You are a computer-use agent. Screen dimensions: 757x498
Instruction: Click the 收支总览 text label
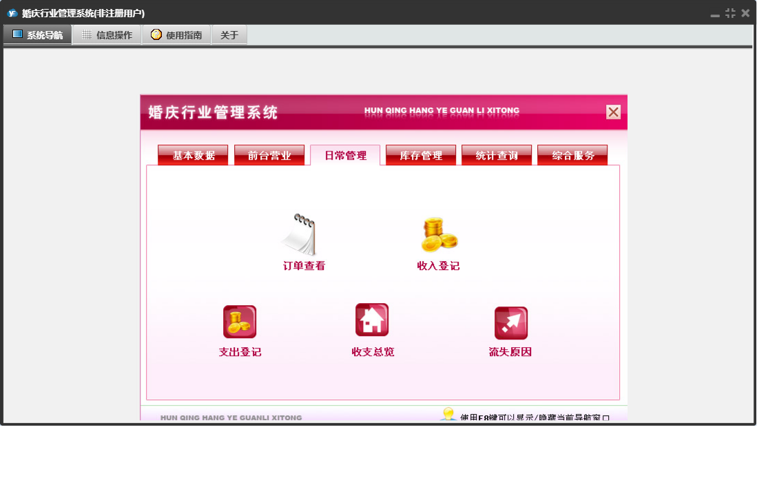coord(373,352)
